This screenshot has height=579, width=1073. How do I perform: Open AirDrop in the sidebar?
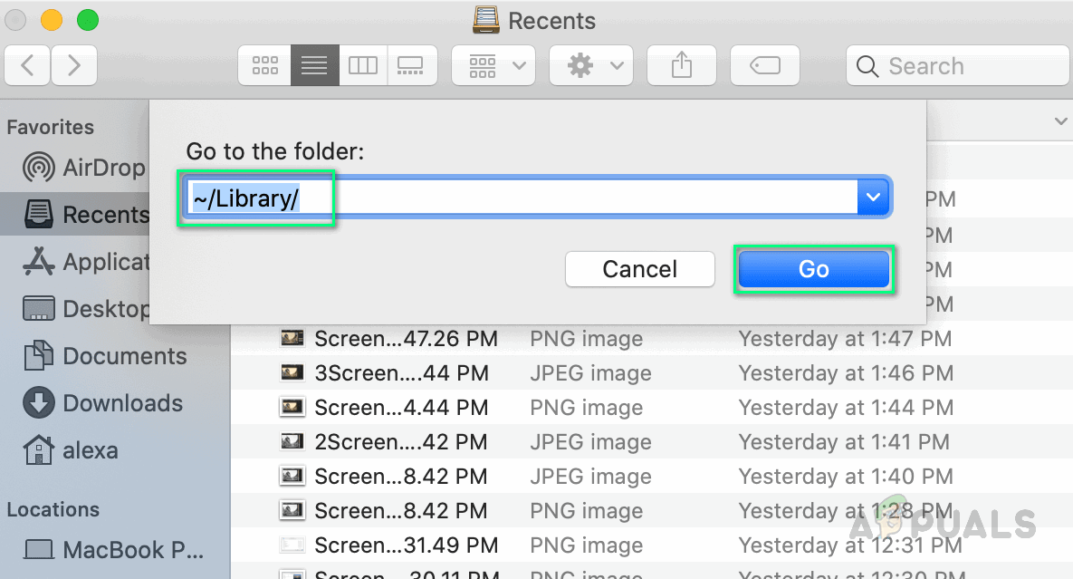[86, 168]
